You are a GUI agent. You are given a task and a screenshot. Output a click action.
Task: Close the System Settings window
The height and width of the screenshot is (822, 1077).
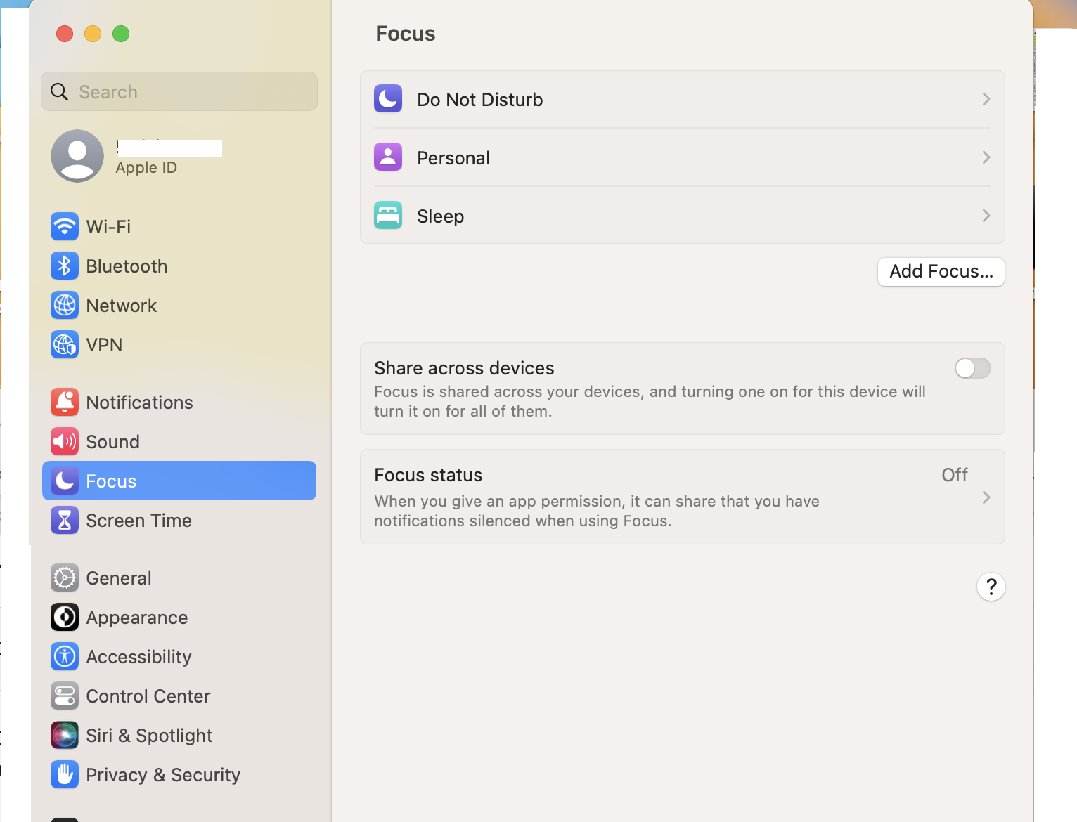[65, 34]
